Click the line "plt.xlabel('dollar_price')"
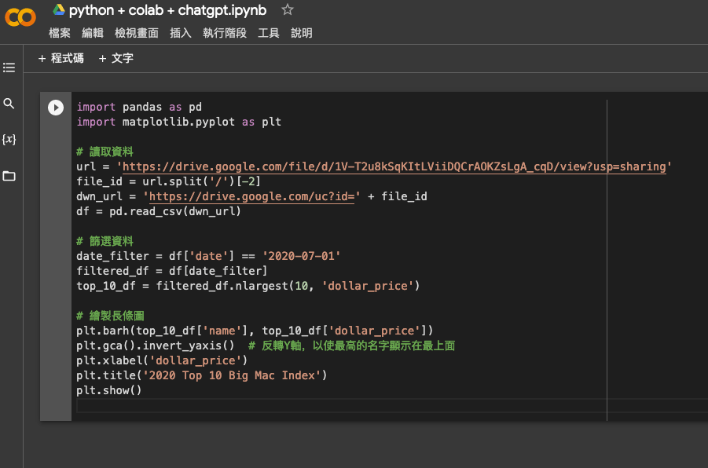The image size is (708, 468). 162,360
